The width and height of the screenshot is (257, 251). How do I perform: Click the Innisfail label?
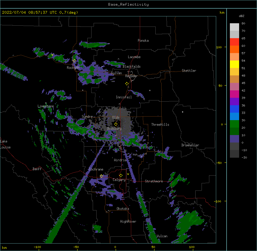(x=124, y=97)
